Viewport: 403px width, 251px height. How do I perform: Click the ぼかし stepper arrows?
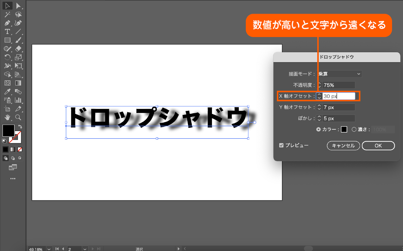[x=319, y=118]
